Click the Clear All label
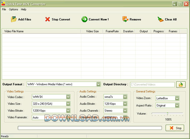190x139 pixels. click(171, 19)
